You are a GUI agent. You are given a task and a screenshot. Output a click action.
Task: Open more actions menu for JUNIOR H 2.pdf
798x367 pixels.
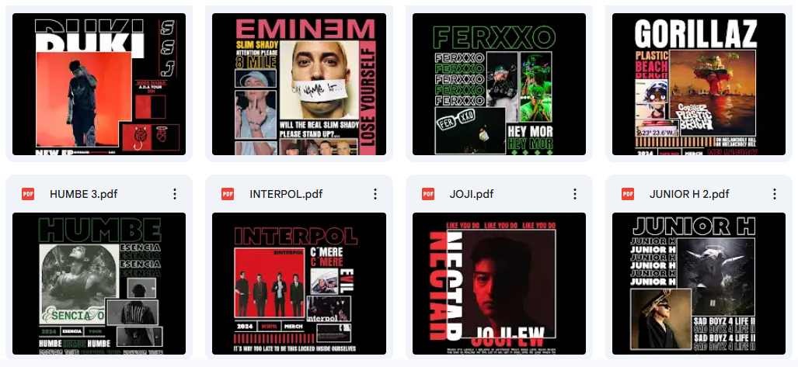tap(775, 194)
